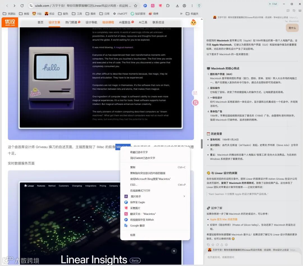Click the floating pink translate button on page edge
The height and width of the screenshot is (266, 303).
(195, 102)
